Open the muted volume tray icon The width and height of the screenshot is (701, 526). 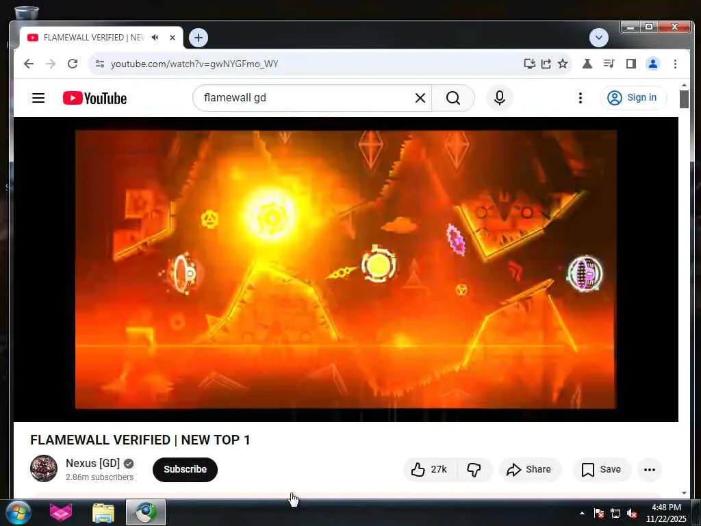[632, 513]
